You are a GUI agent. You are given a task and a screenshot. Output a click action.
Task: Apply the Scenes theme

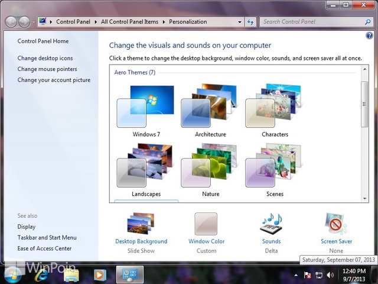pos(275,170)
